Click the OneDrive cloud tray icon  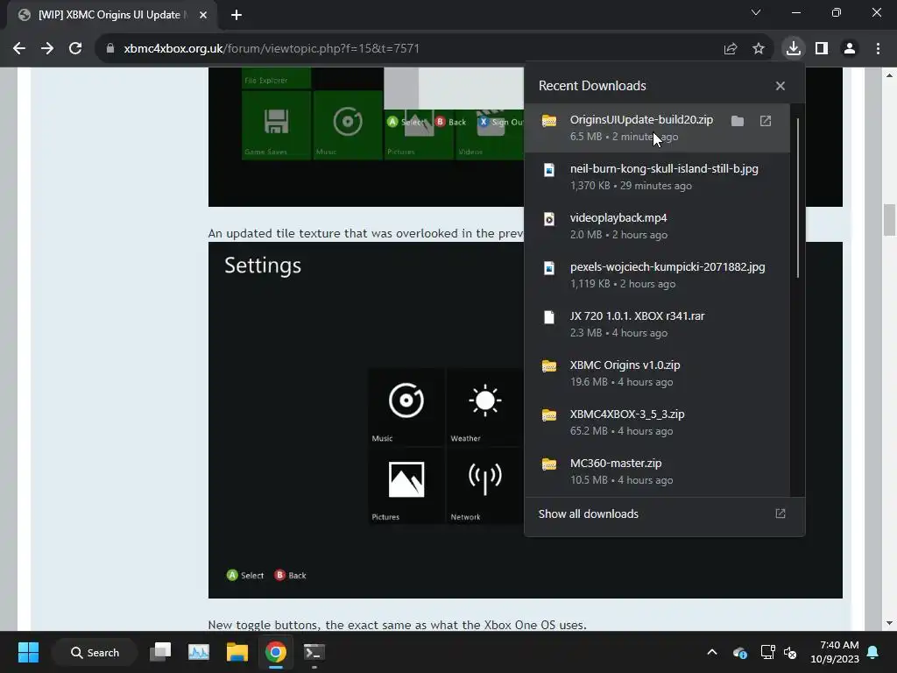(x=739, y=652)
